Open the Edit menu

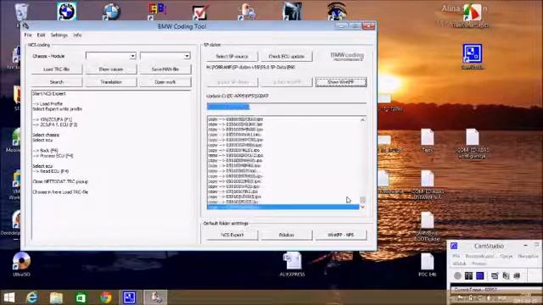click(x=42, y=35)
